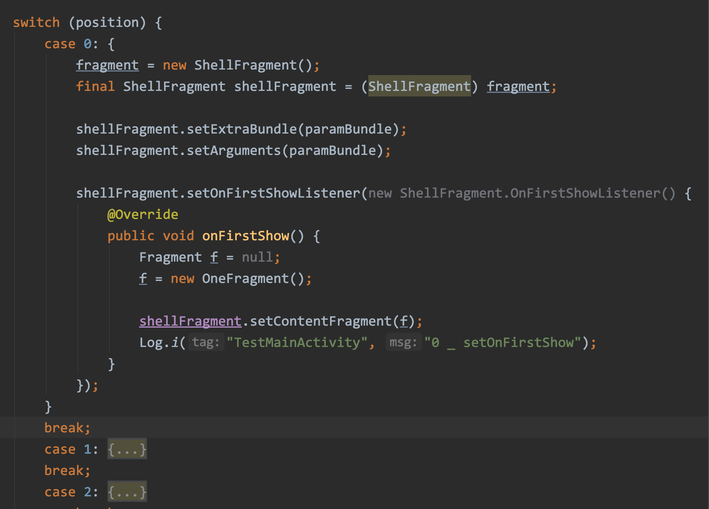Click purple underlined shellFragment reference
The height and width of the screenshot is (509, 709).
coord(190,321)
